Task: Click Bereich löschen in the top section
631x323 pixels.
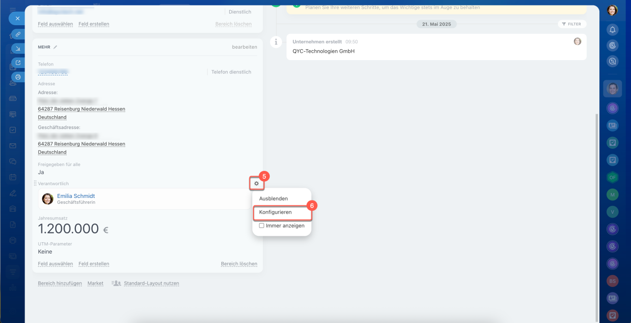Action: pos(234,24)
